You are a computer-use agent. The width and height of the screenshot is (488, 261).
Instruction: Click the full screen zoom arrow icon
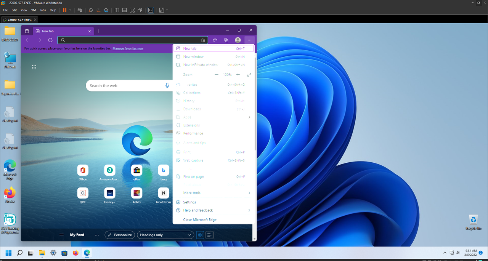(249, 75)
